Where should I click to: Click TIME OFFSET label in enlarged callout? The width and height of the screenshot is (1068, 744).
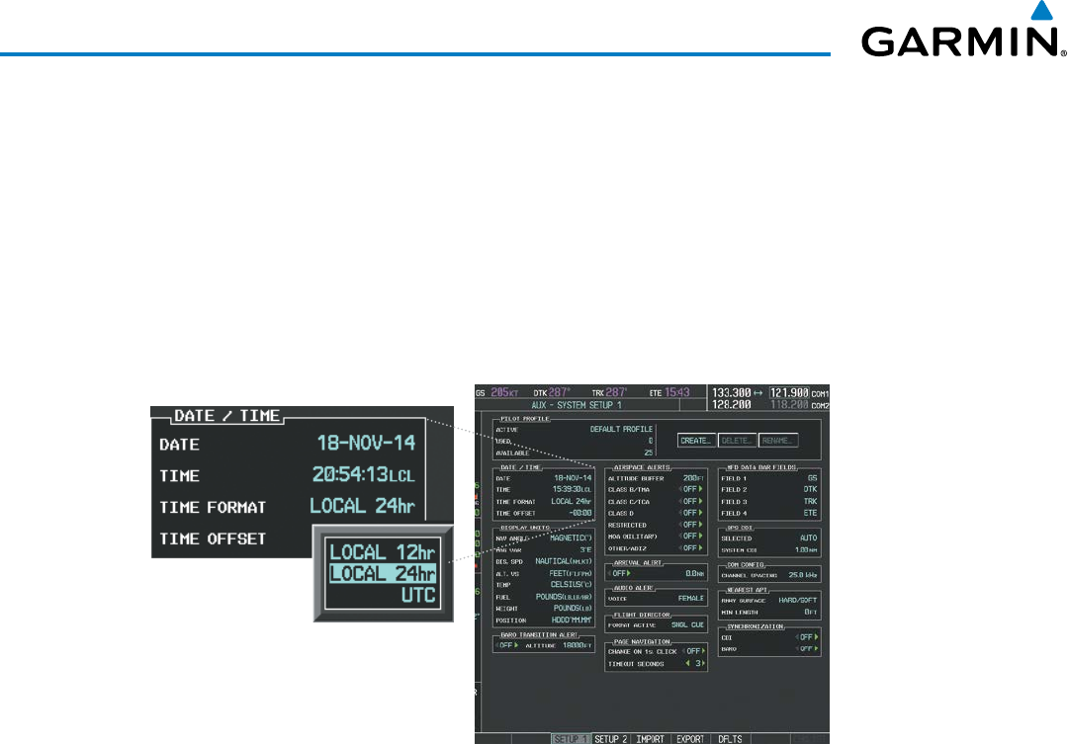(x=213, y=538)
